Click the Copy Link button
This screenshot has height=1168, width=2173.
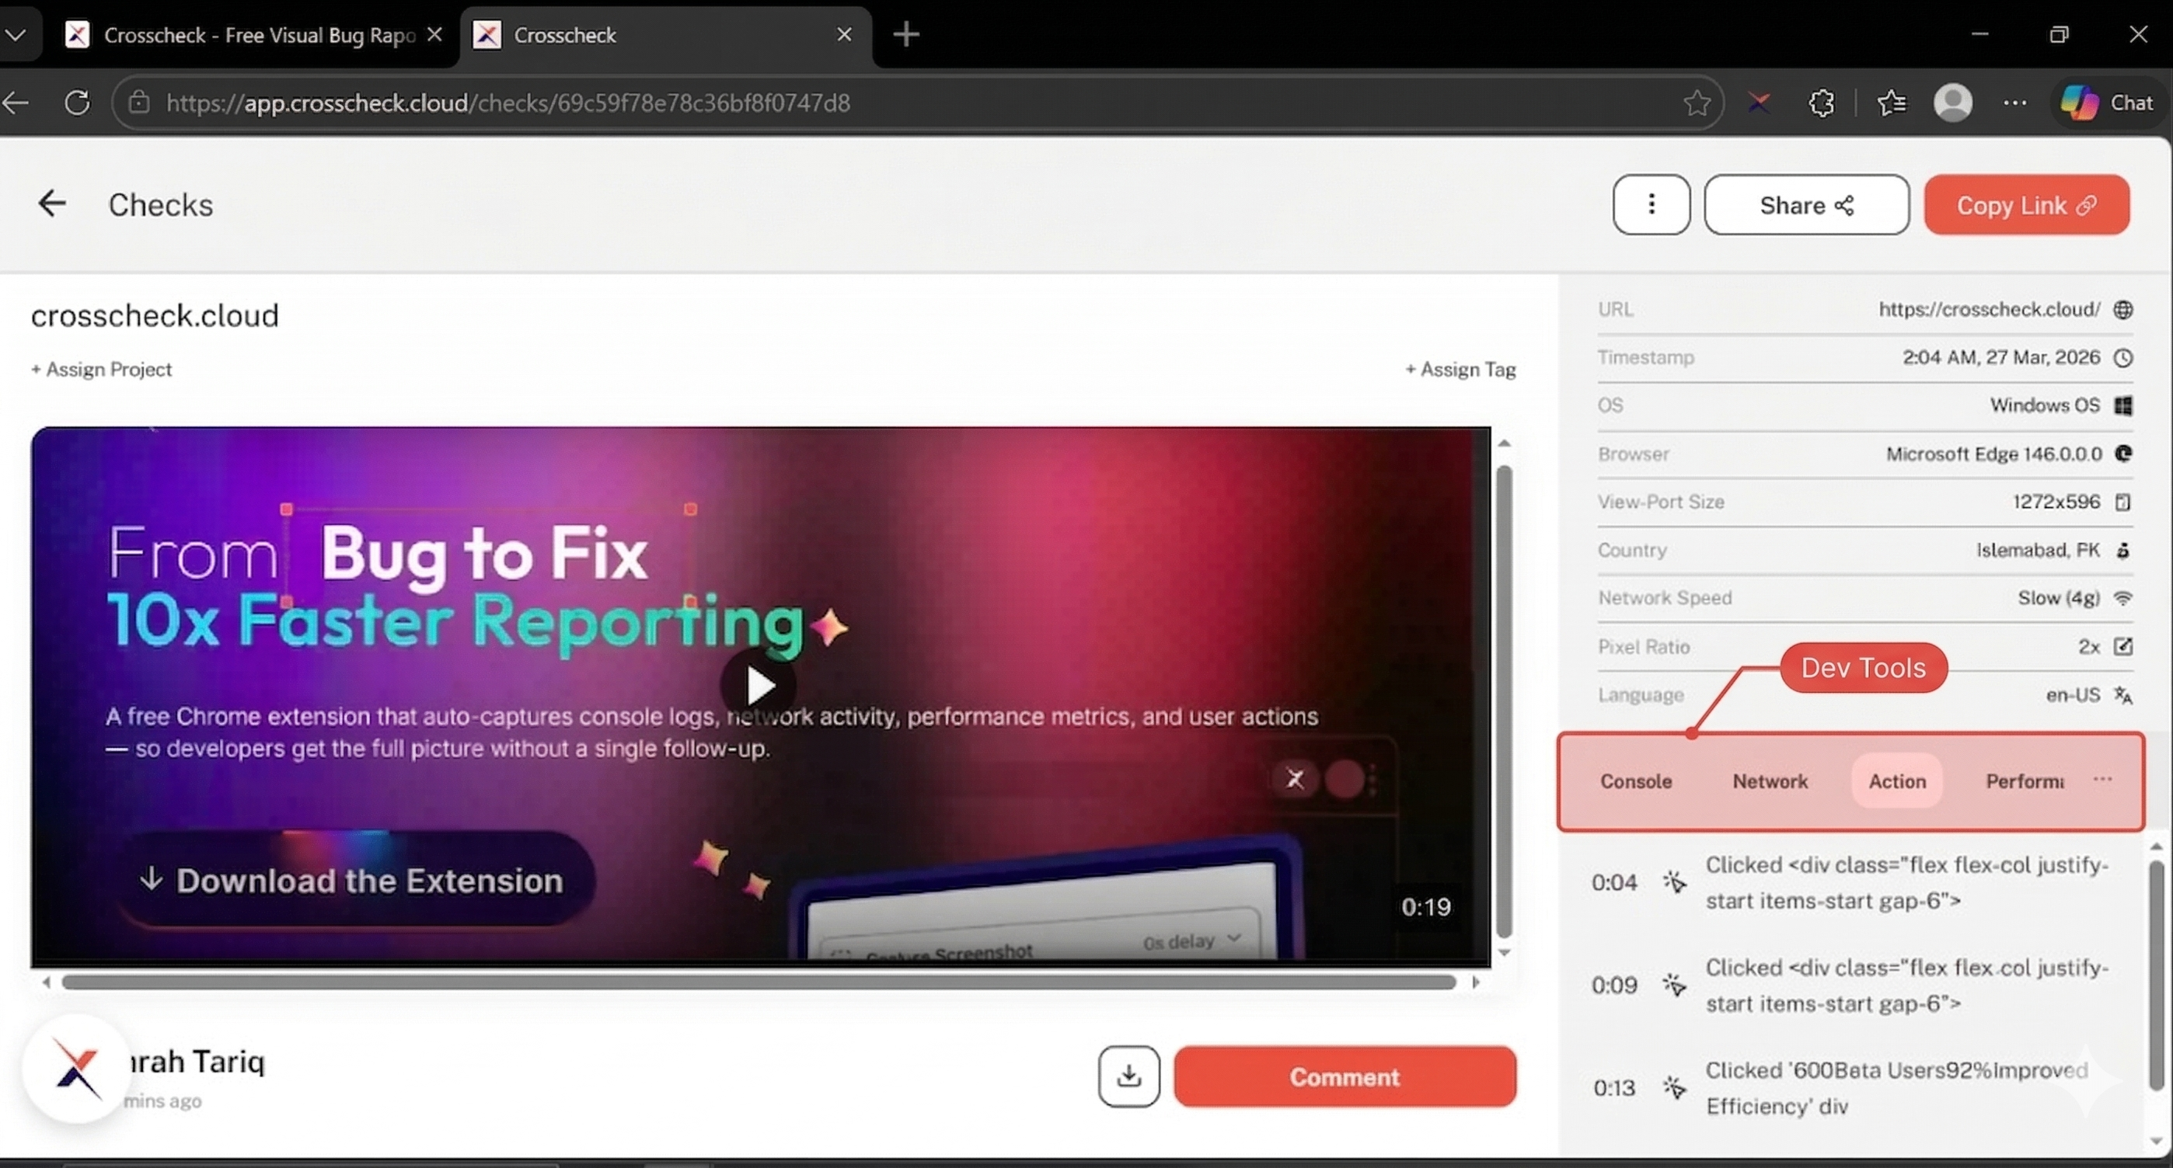[2026, 205]
